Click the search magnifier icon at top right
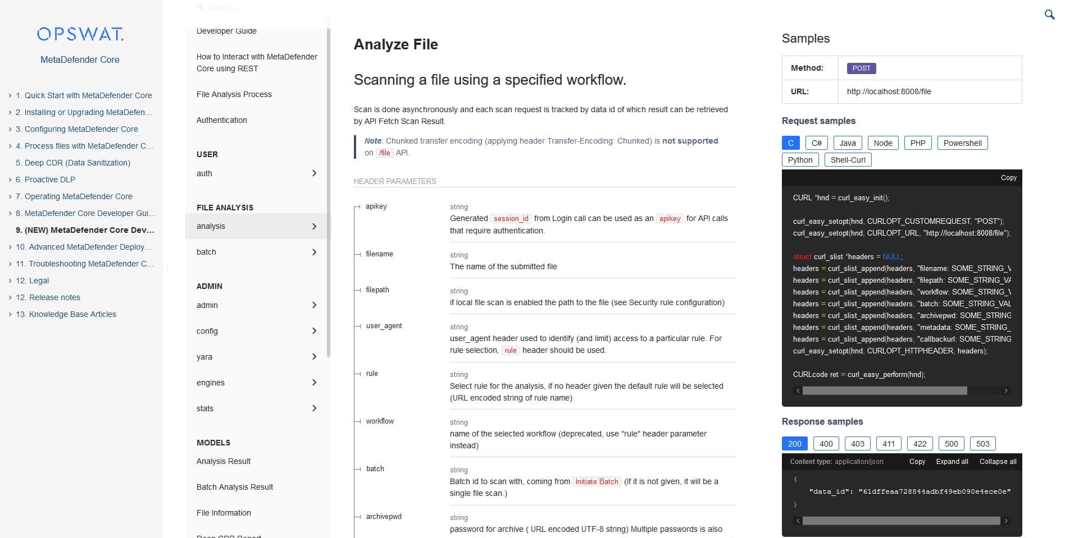This screenshot has width=1065, height=538. pos(1049,14)
